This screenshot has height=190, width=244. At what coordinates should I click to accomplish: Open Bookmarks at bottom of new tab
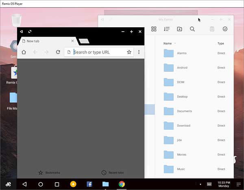pos(49,173)
